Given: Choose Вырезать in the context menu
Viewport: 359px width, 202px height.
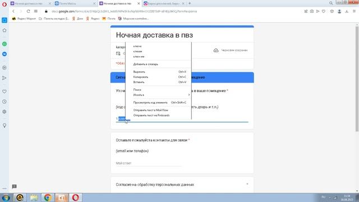Looking at the screenshot, I should (158, 72).
